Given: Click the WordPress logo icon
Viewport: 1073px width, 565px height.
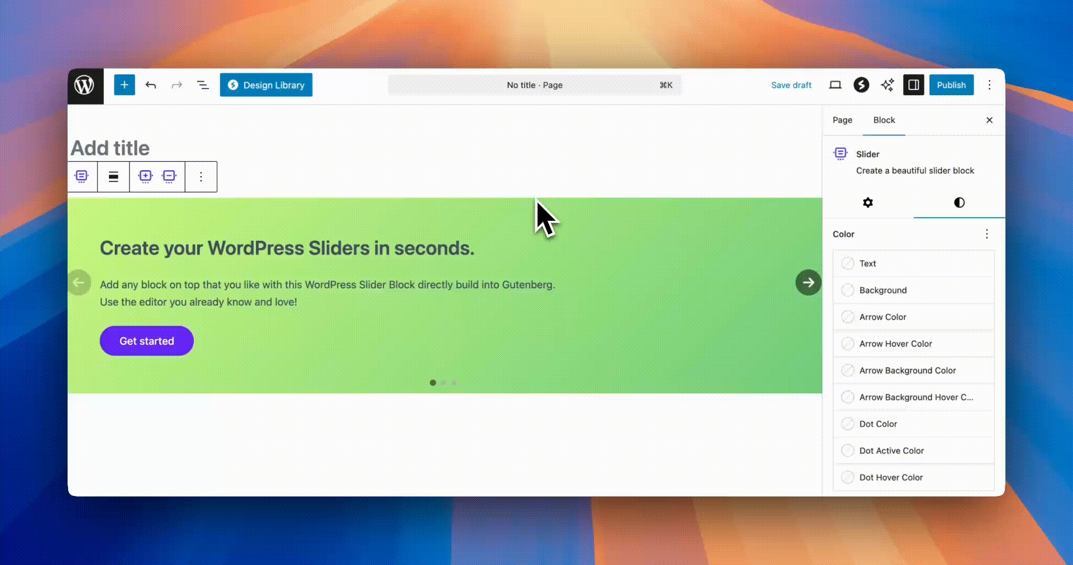Looking at the screenshot, I should [x=85, y=85].
